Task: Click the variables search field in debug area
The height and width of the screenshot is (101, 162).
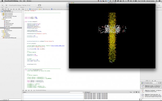Action: 76,92
